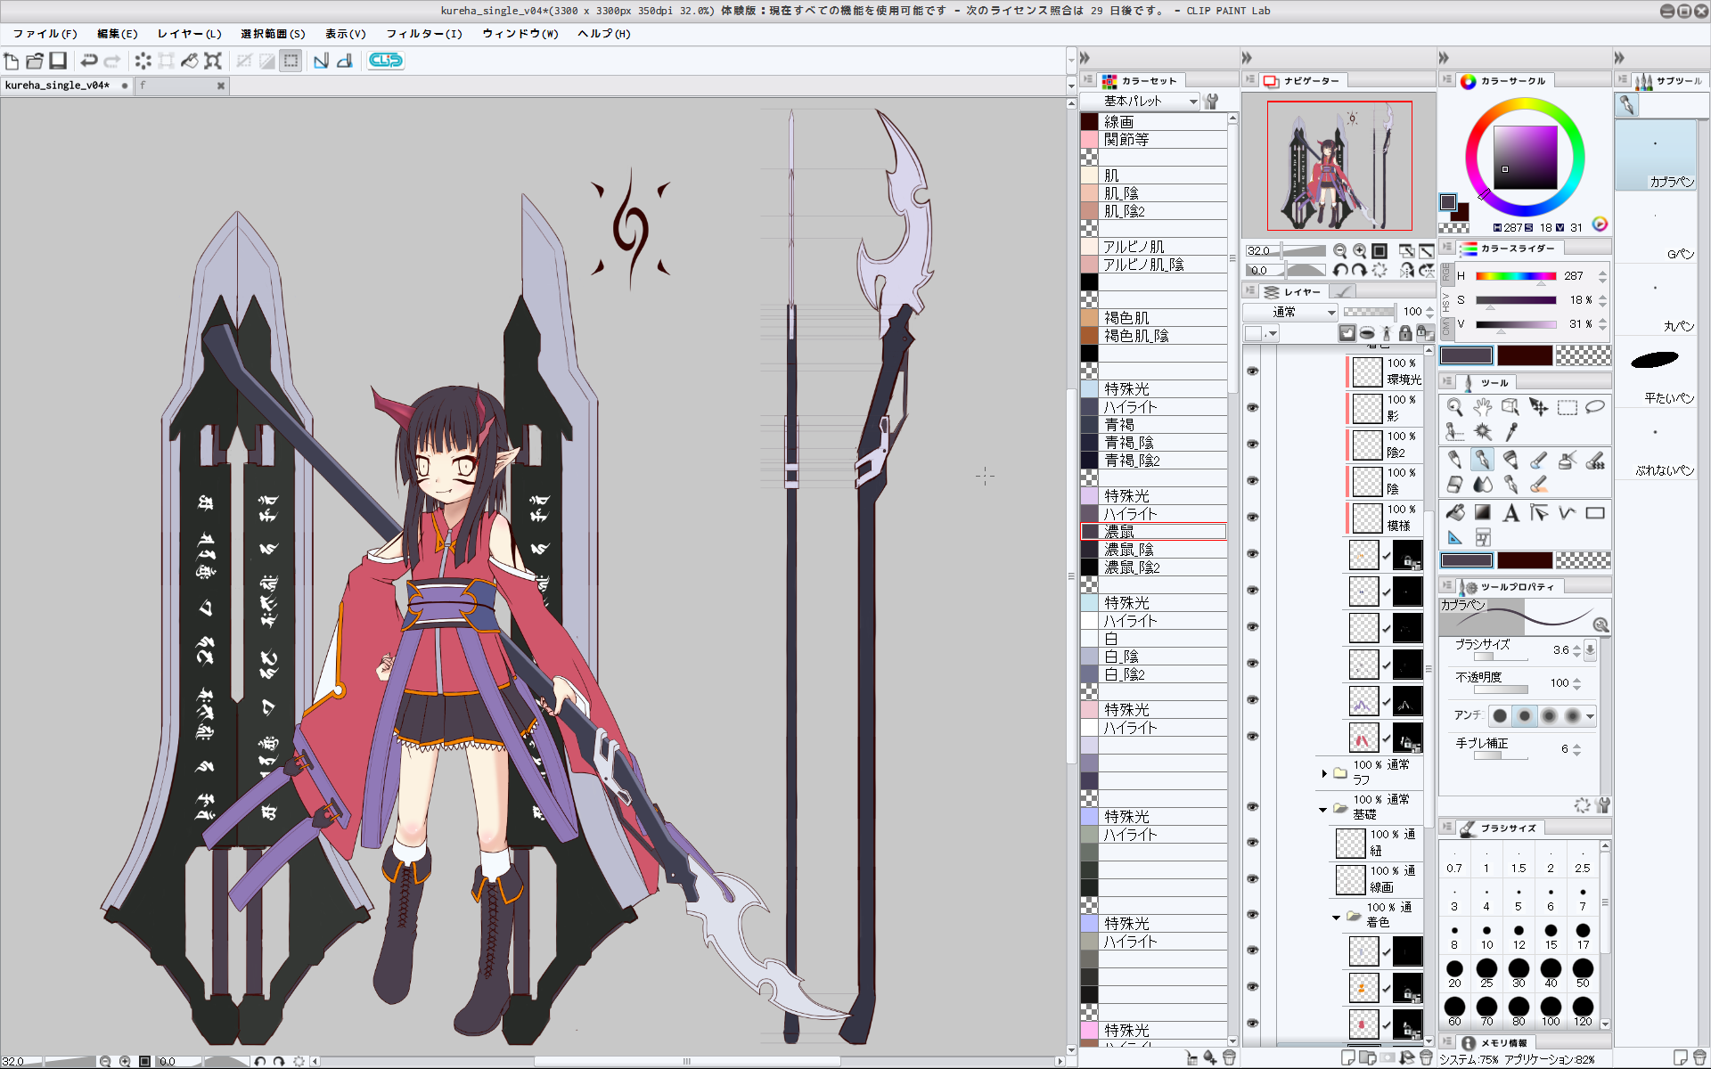Select the Gradient tool
This screenshot has width=1711, height=1069.
1483,512
